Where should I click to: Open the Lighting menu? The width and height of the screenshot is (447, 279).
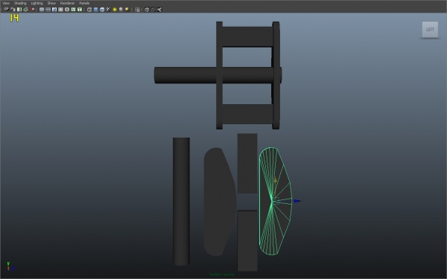(x=37, y=3)
